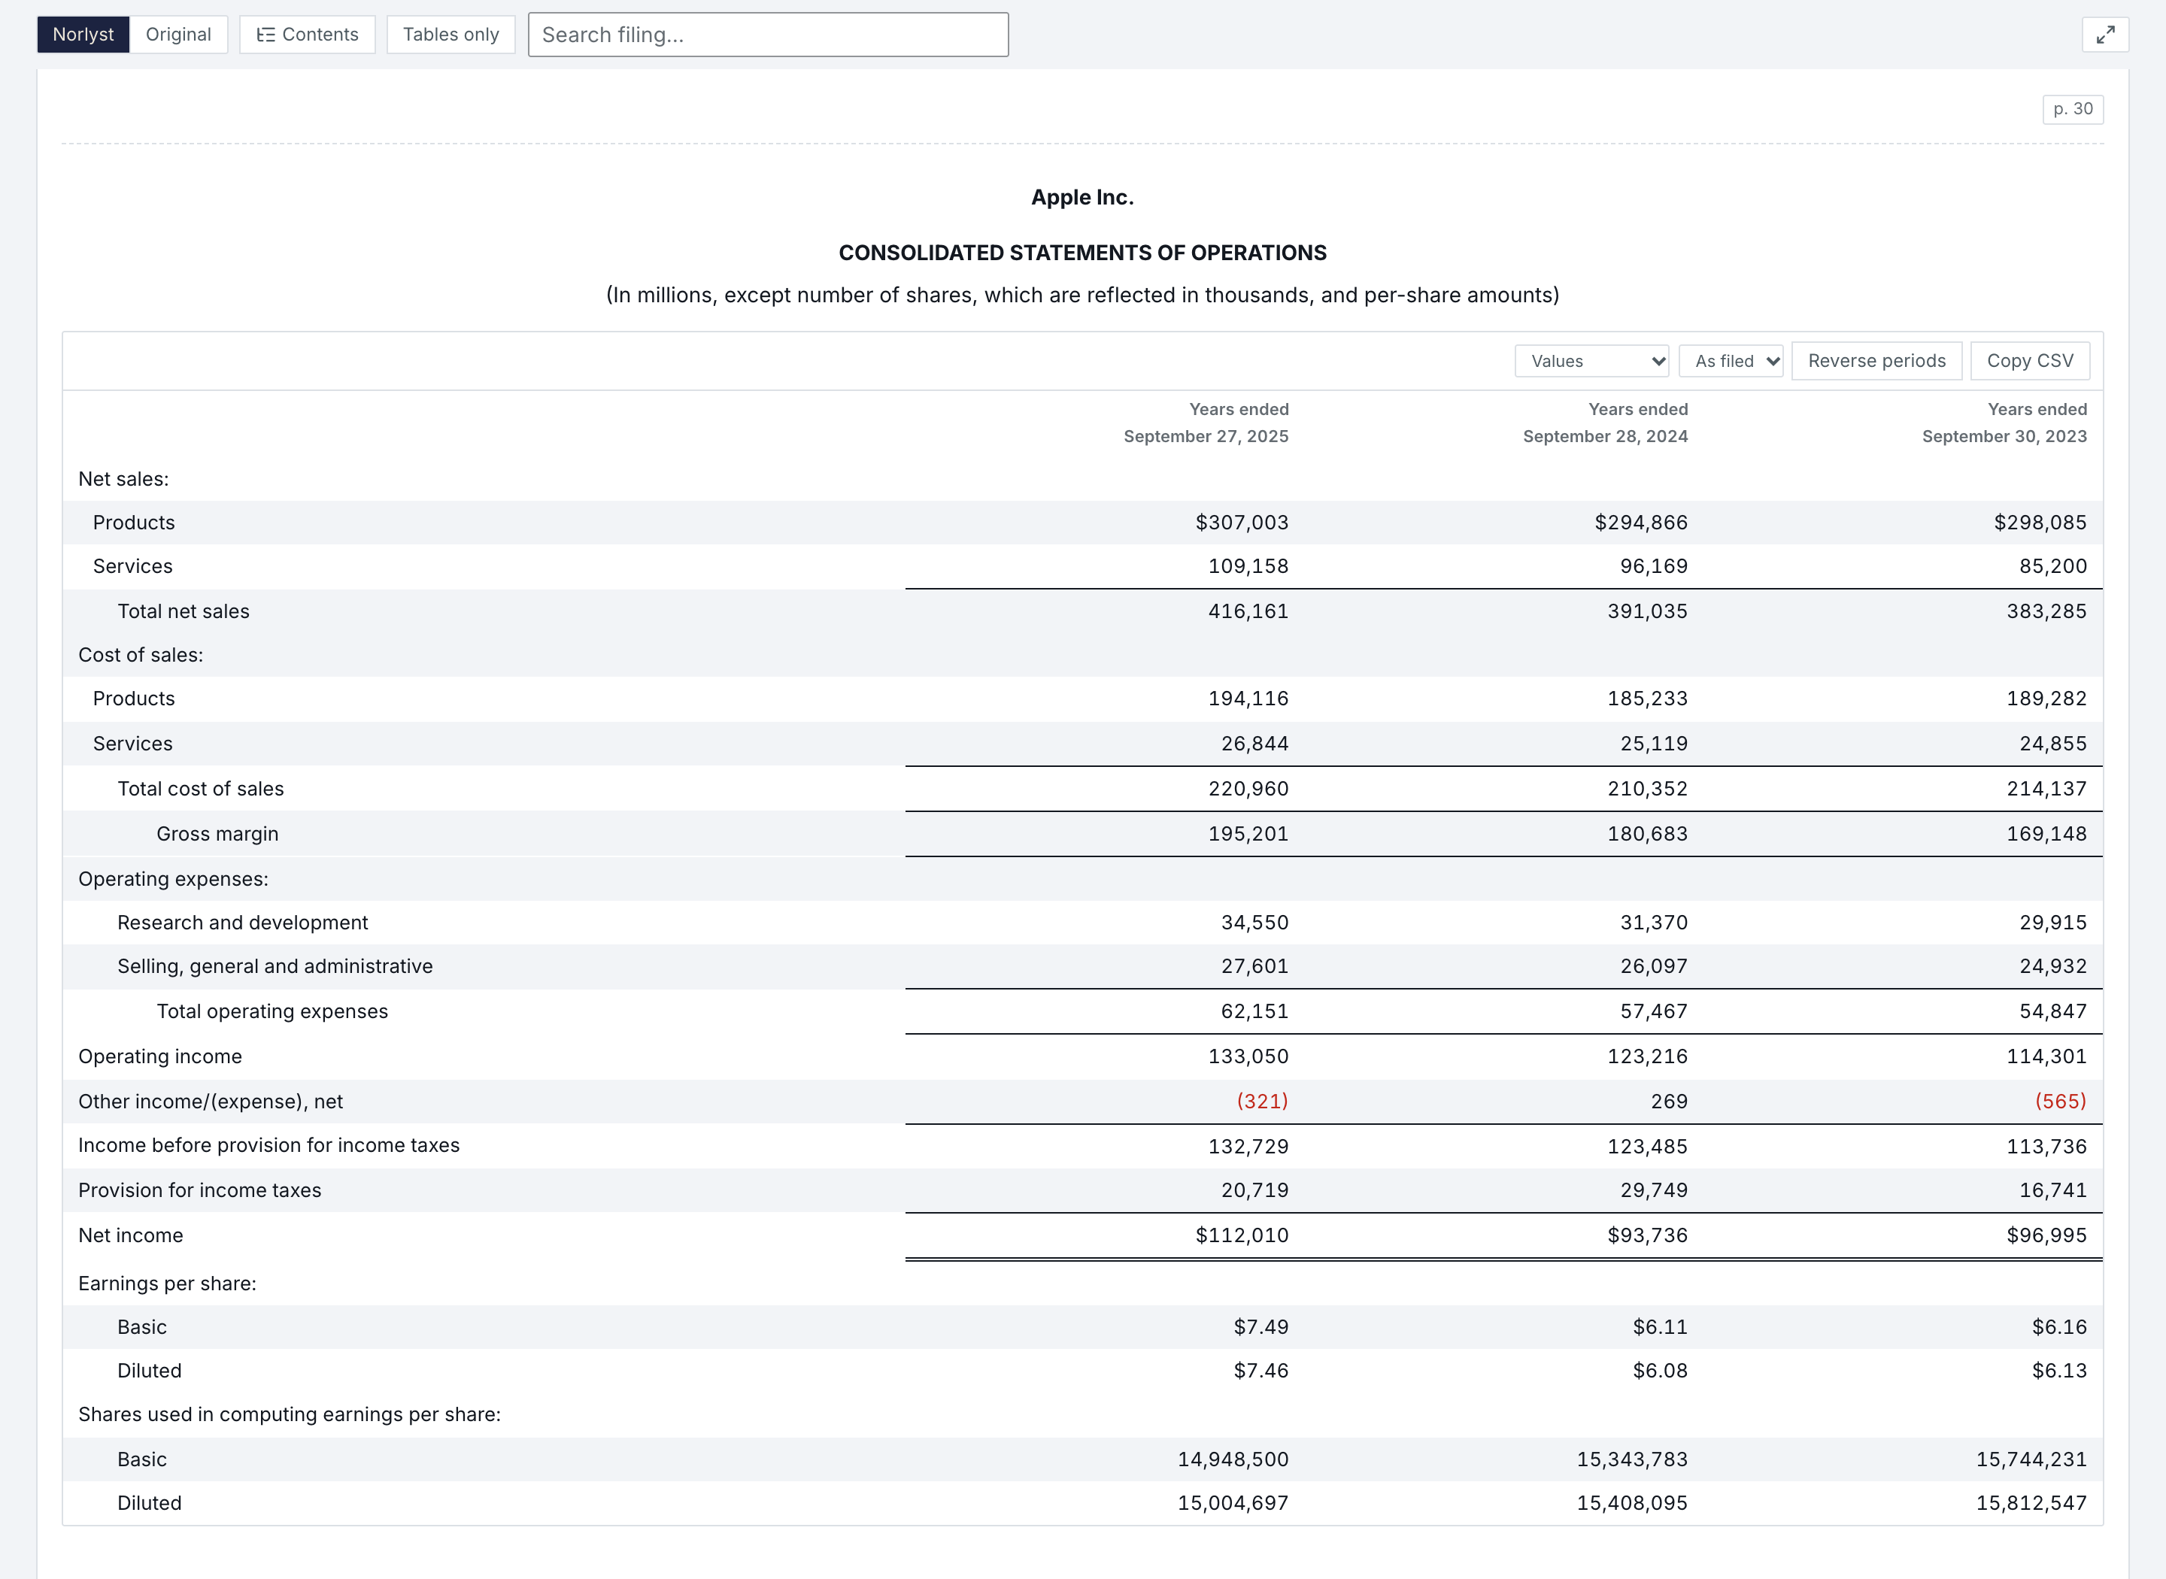Click the $93,736 net income value

1648,1236
